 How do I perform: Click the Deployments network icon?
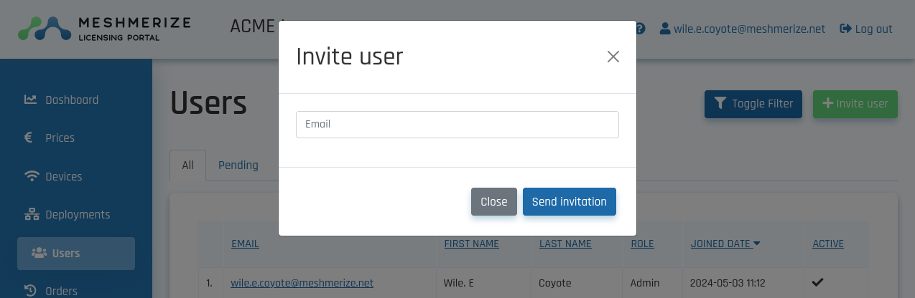pos(31,214)
